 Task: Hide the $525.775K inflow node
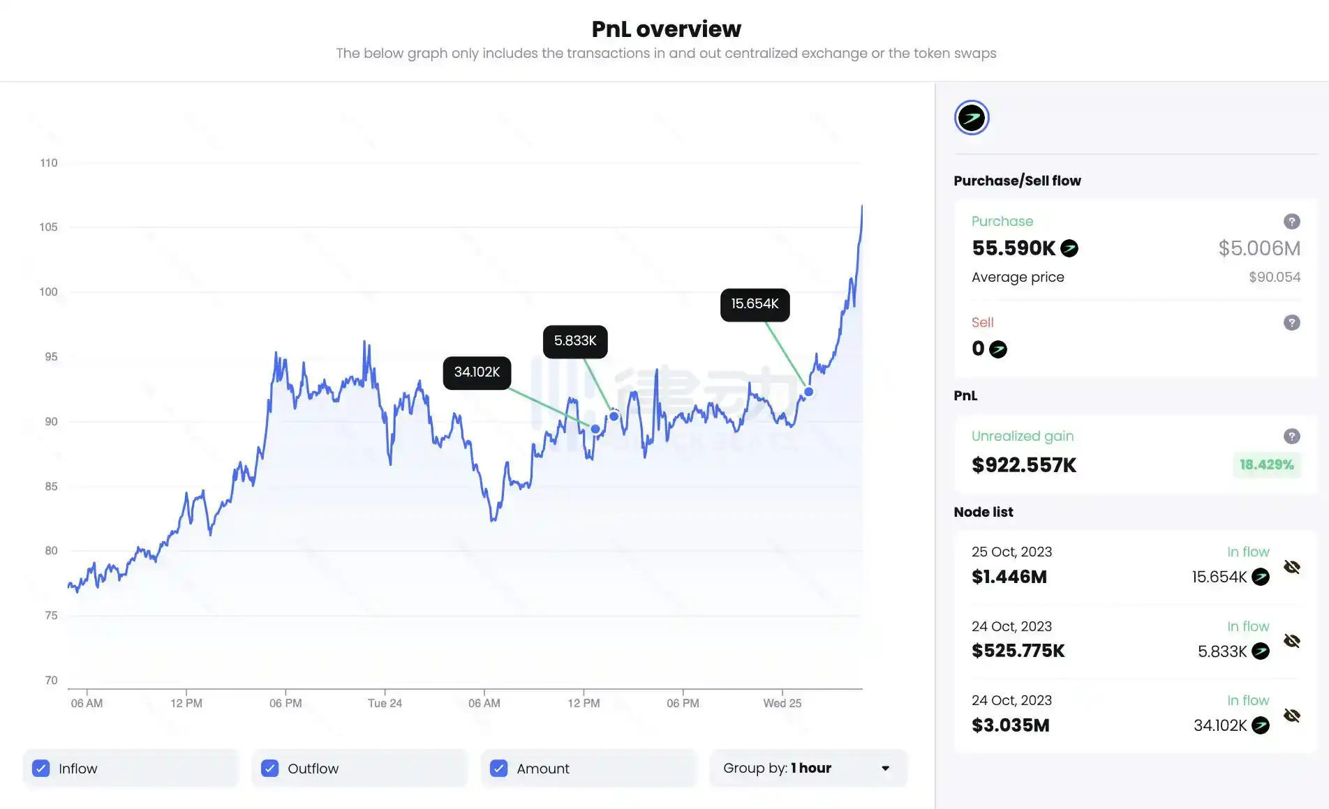1291,641
